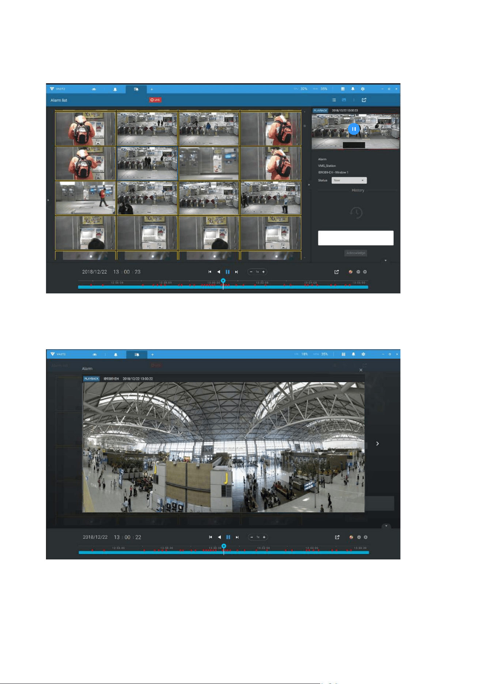Click export clip icon on 13:00:22 playback bar
This screenshot has height=684, width=484.
click(x=337, y=537)
